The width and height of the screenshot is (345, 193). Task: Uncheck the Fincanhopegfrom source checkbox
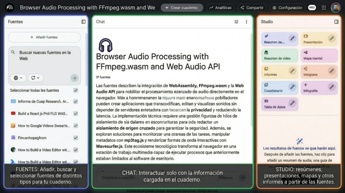click(76, 138)
